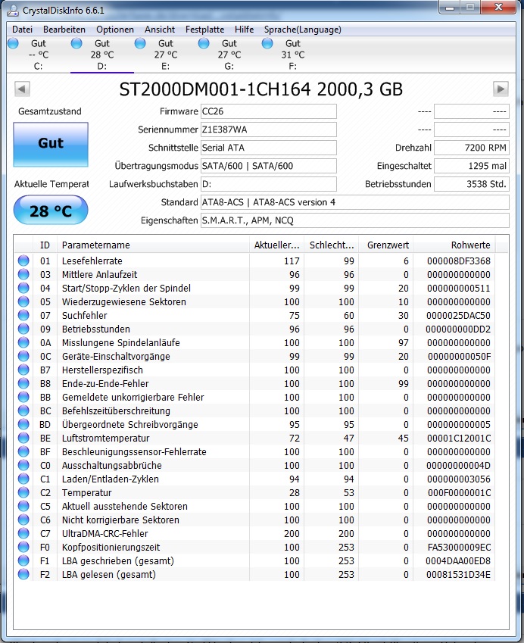Minimize the CrystalDiskInfo window

(450, 8)
